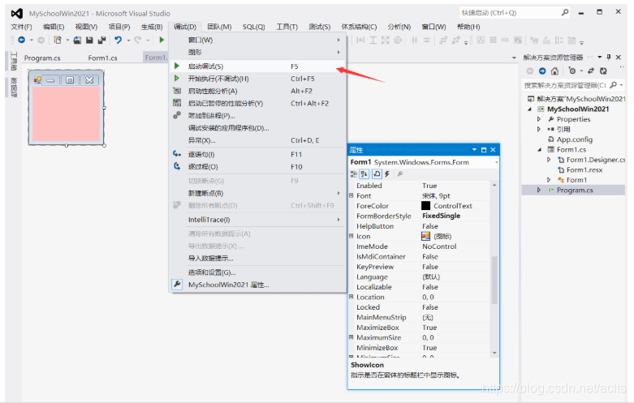This screenshot has width=634, height=403.
Task: Click the 附加到进程(P) gears icon
Action: click(177, 115)
